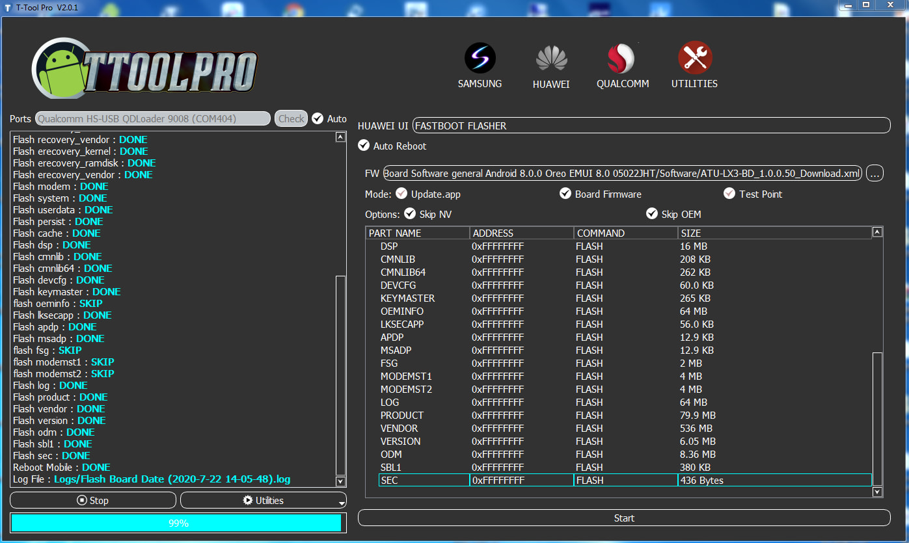Click the Log File path log line
This screenshot has height=543, width=909.
pyautogui.click(x=152, y=479)
